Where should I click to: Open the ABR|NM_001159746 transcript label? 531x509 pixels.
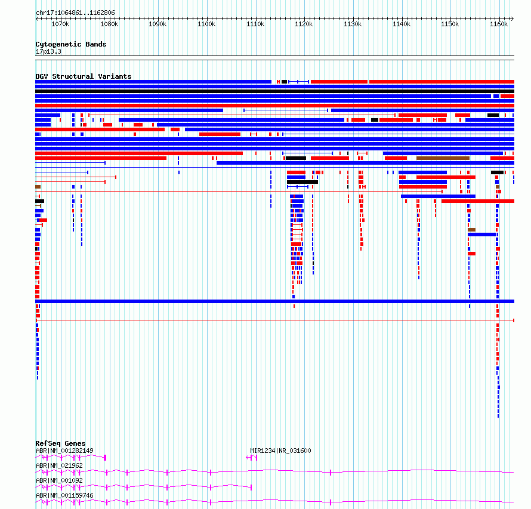pyautogui.click(x=64, y=495)
